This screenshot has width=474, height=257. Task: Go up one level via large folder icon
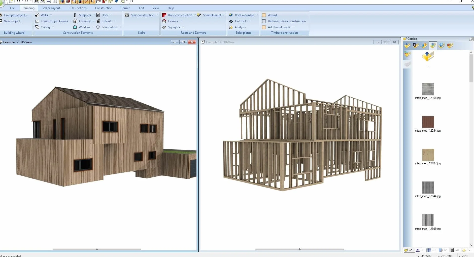point(428,56)
